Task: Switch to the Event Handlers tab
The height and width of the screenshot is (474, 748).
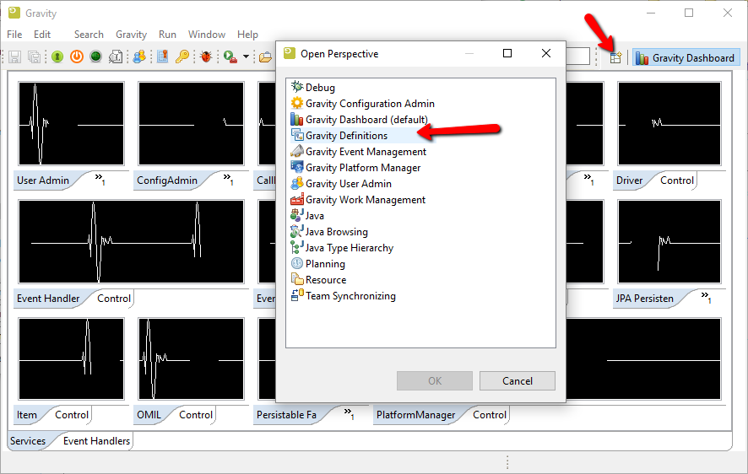Action: (x=96, y=441)
